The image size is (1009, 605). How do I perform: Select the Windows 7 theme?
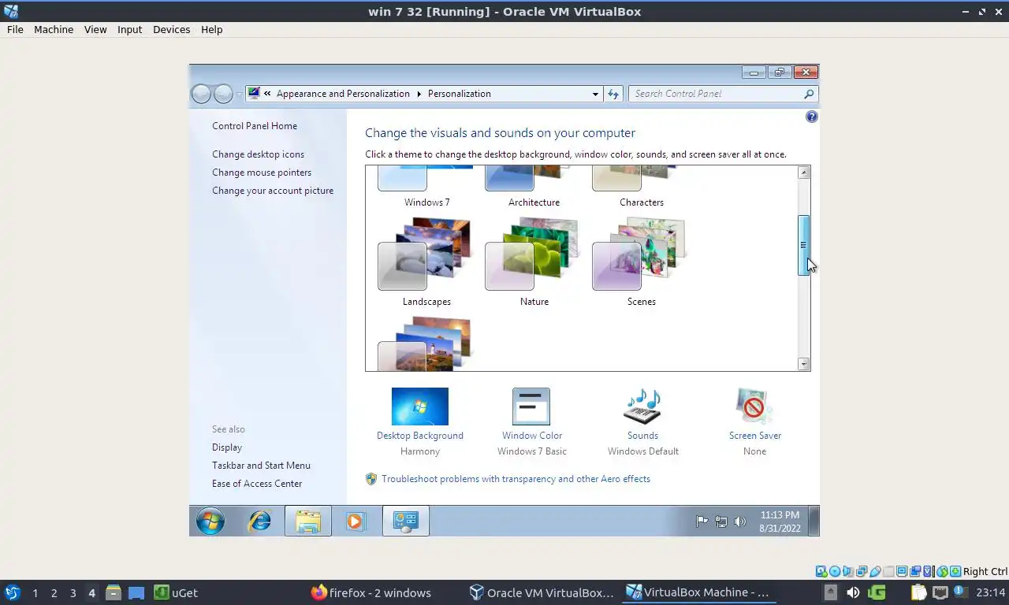point(426,187)
